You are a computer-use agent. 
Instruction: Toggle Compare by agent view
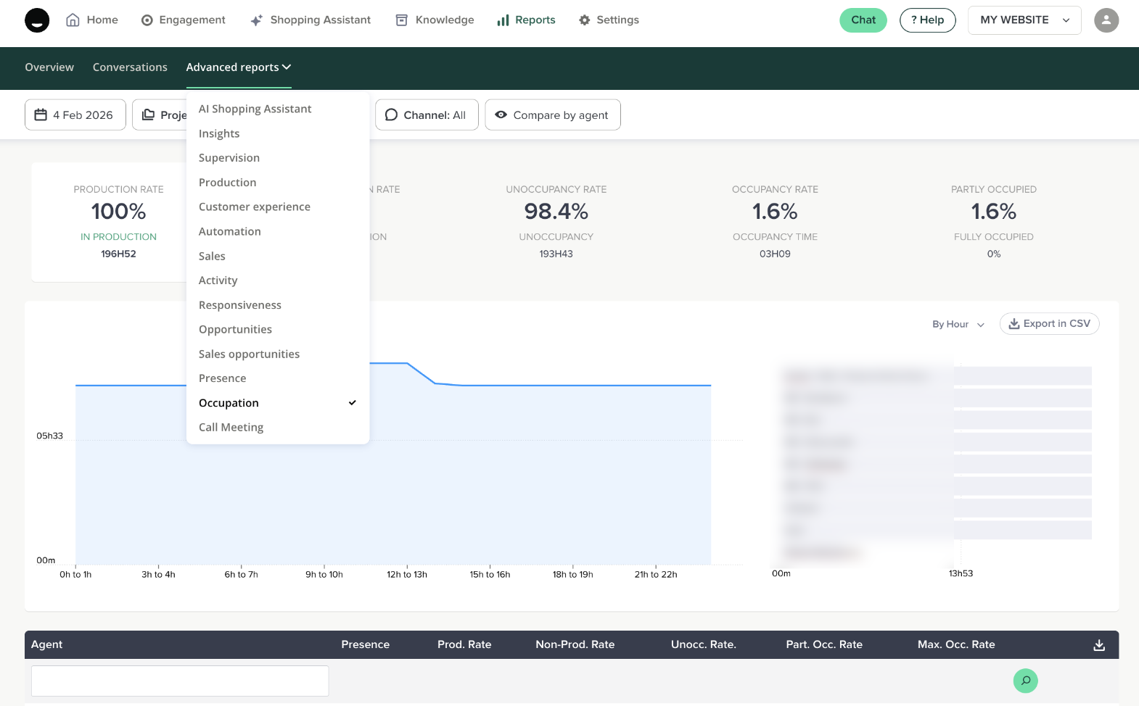tap(552, 115)
